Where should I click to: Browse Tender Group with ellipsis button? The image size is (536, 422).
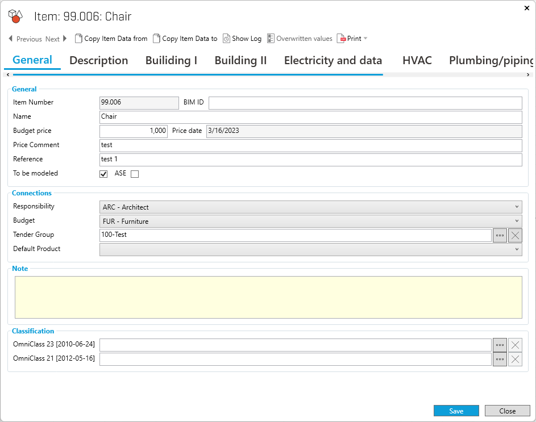click(500, 235)
